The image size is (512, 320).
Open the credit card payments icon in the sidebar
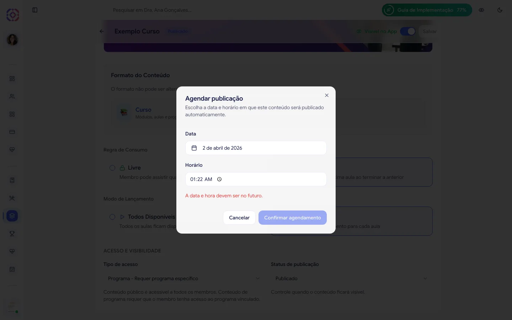click(12, 132)
